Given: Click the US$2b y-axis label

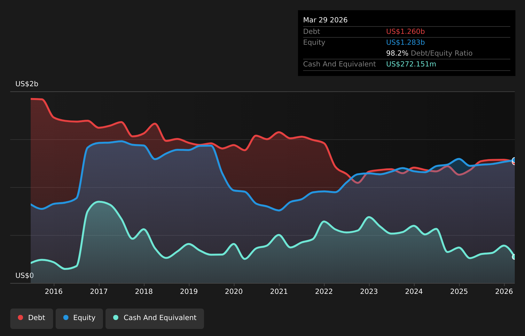Looking at the screenshot, I should (x=27, y=84).
